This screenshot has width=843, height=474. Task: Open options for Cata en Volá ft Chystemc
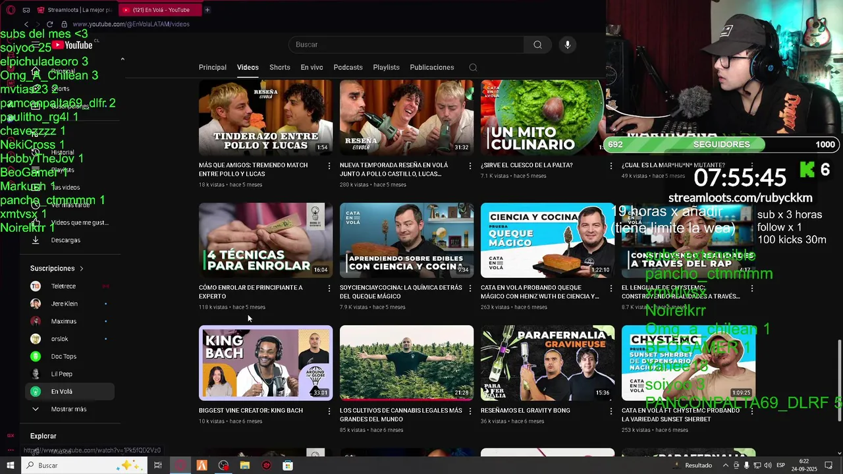[752, 411]
